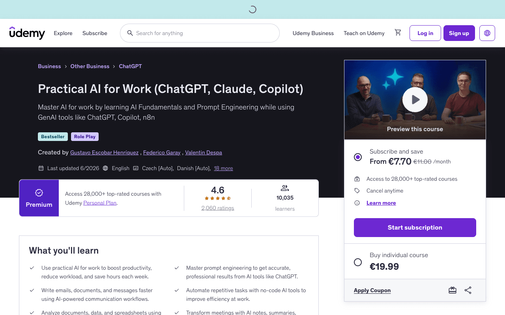Click the checkmark beside Master prompt engineering
This screenshot has height=315, width=505.
click(177, 268)
